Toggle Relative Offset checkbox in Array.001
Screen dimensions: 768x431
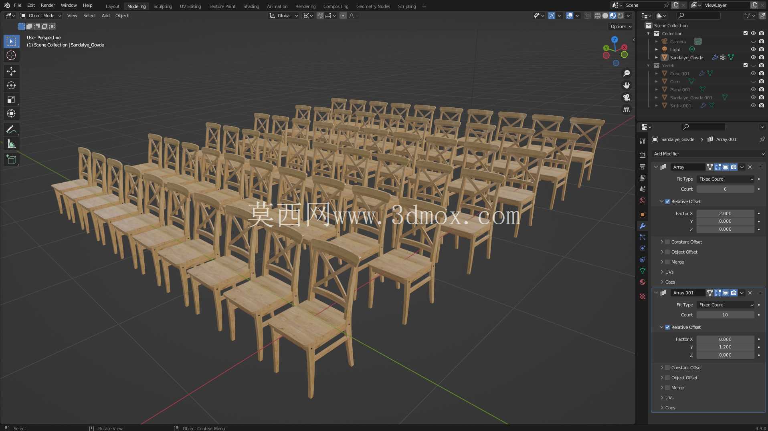667,327
